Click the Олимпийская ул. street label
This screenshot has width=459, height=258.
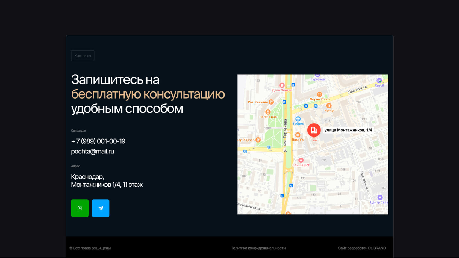click(x=249, y=206)
